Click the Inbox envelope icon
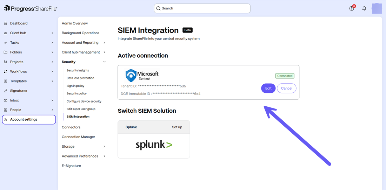Viewport: 386px width, 190px height. [x=5, y=100]
